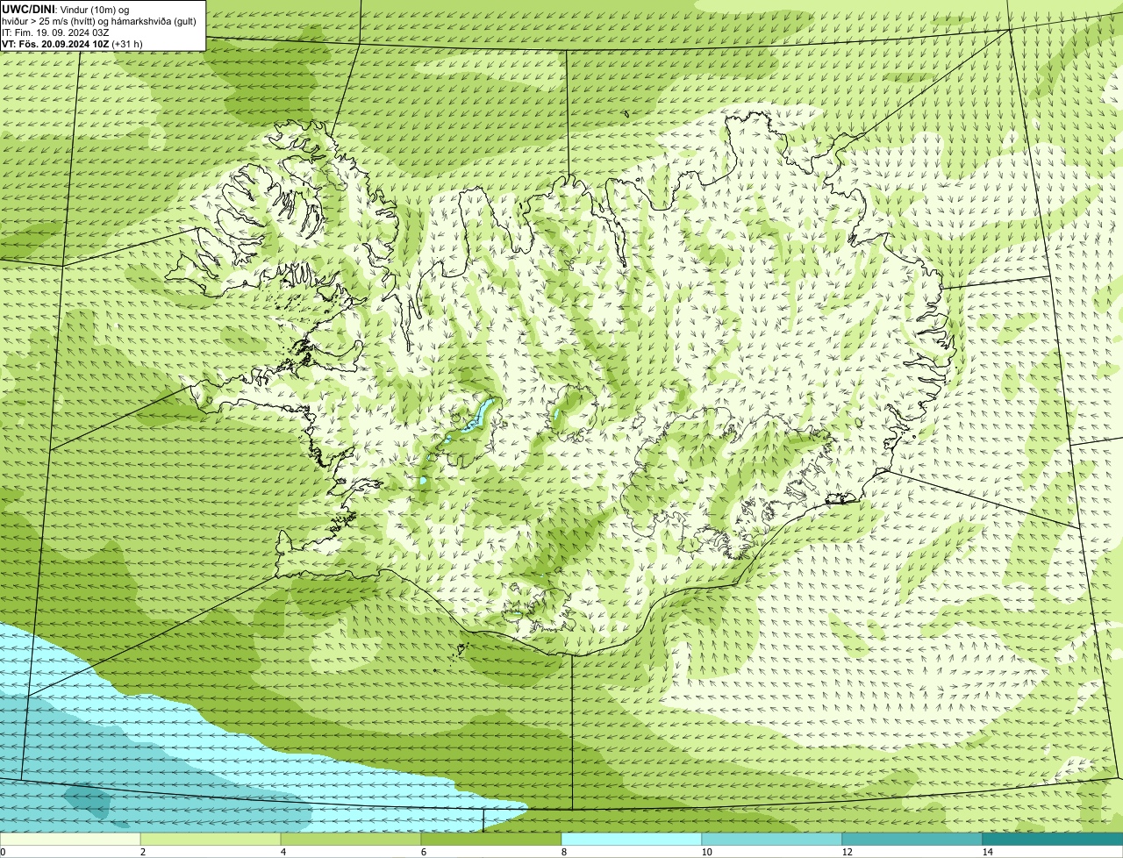Click the title line 'UWC/DINI: Vindur (10m) og'
Viewport: 1123px width, 858px height.
(65, 10)
